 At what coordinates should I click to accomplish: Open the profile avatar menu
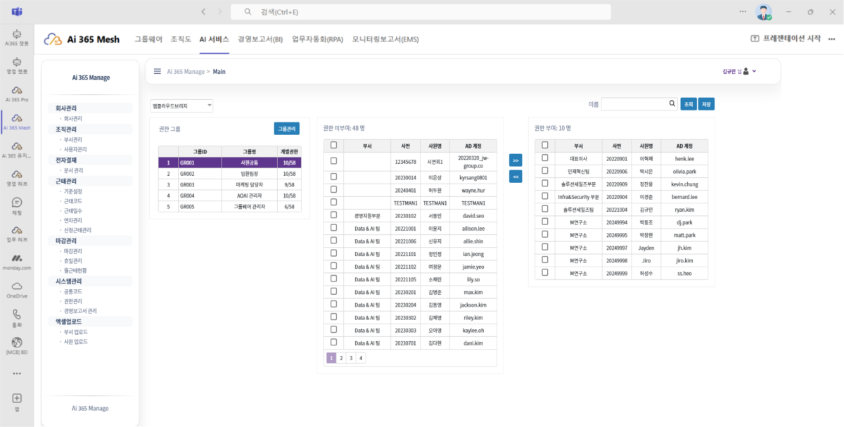[x=764, y=12]
